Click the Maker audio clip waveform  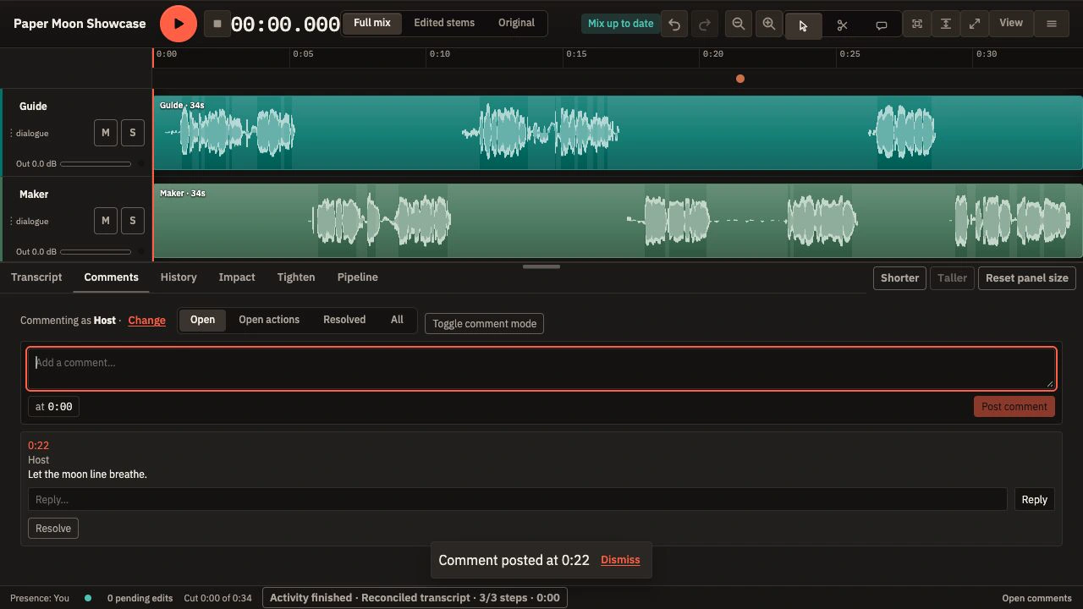pos(618,221)
